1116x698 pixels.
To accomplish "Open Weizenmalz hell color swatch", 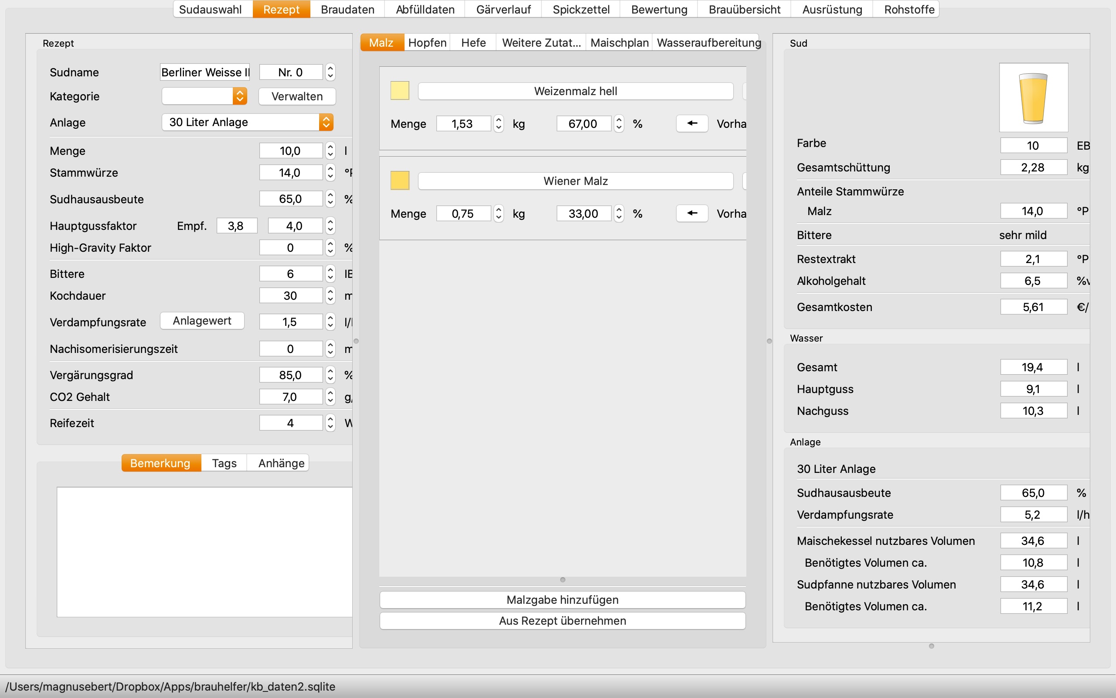I will (399, 90).
